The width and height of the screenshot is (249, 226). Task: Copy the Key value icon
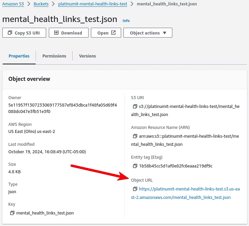[12, 213]
